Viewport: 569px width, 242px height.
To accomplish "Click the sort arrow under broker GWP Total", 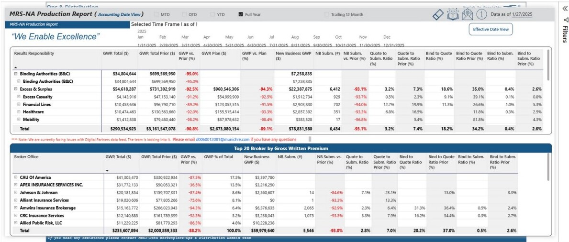I will (x=107, y=170).
